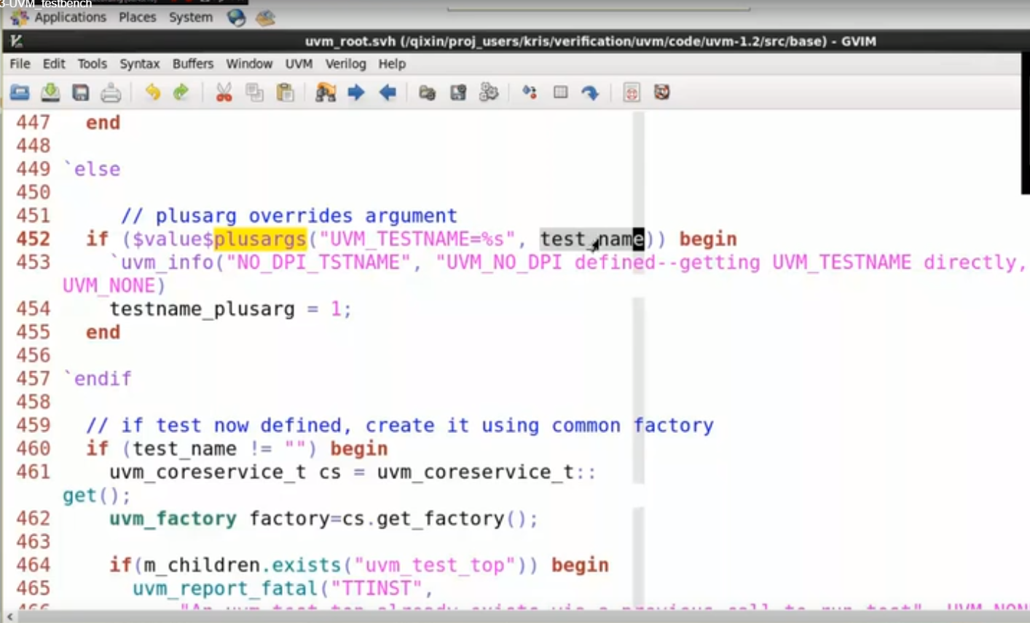Run a Vim script using the gears icon

489,92
